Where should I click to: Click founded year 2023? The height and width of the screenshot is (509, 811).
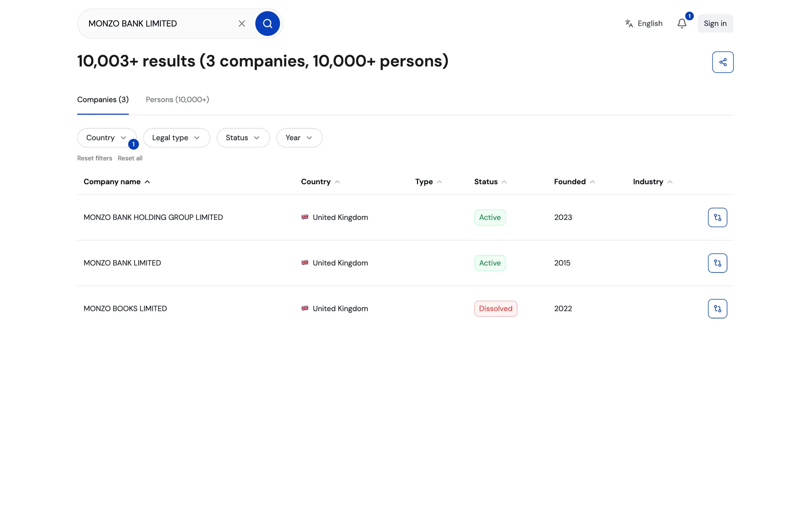tap(563, 217)
